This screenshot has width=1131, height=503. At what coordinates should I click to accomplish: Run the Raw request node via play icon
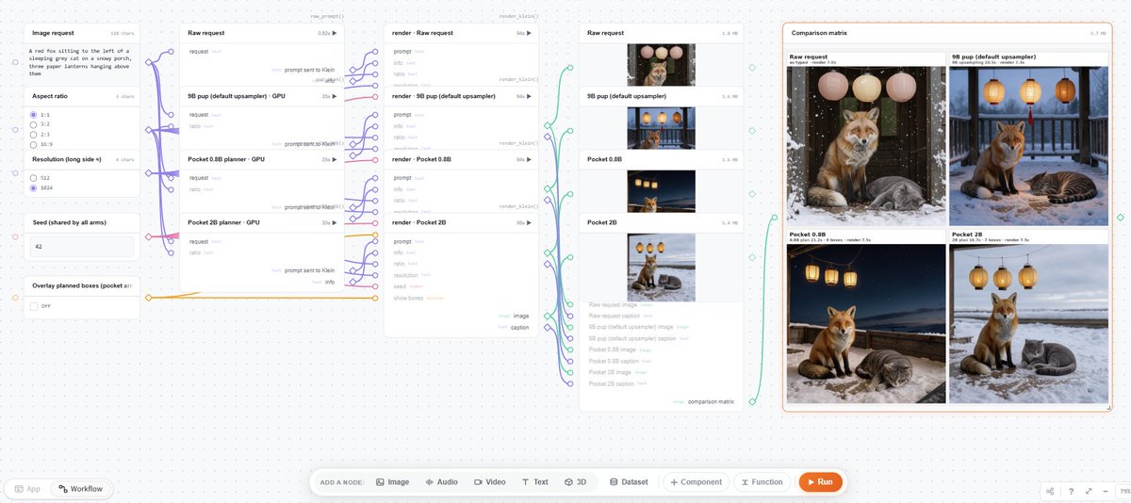[334, 33]
